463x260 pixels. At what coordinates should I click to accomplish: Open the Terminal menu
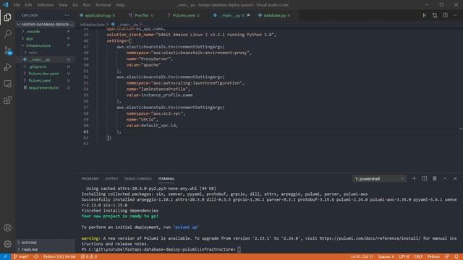click(x=103, y=5)
